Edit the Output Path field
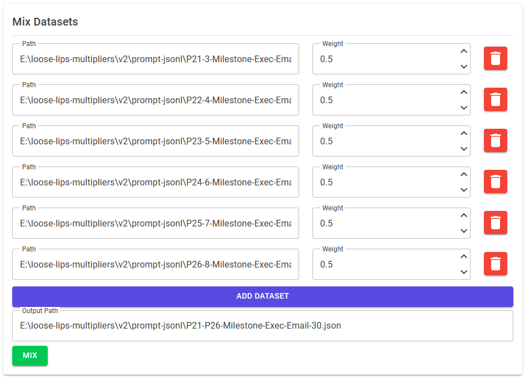The height and width of the screenshot is (378, 525). [262, 326]
